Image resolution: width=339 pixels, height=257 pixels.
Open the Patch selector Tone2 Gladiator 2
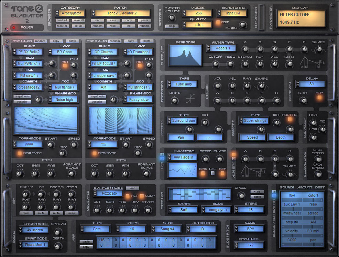[x=121, y=13]
